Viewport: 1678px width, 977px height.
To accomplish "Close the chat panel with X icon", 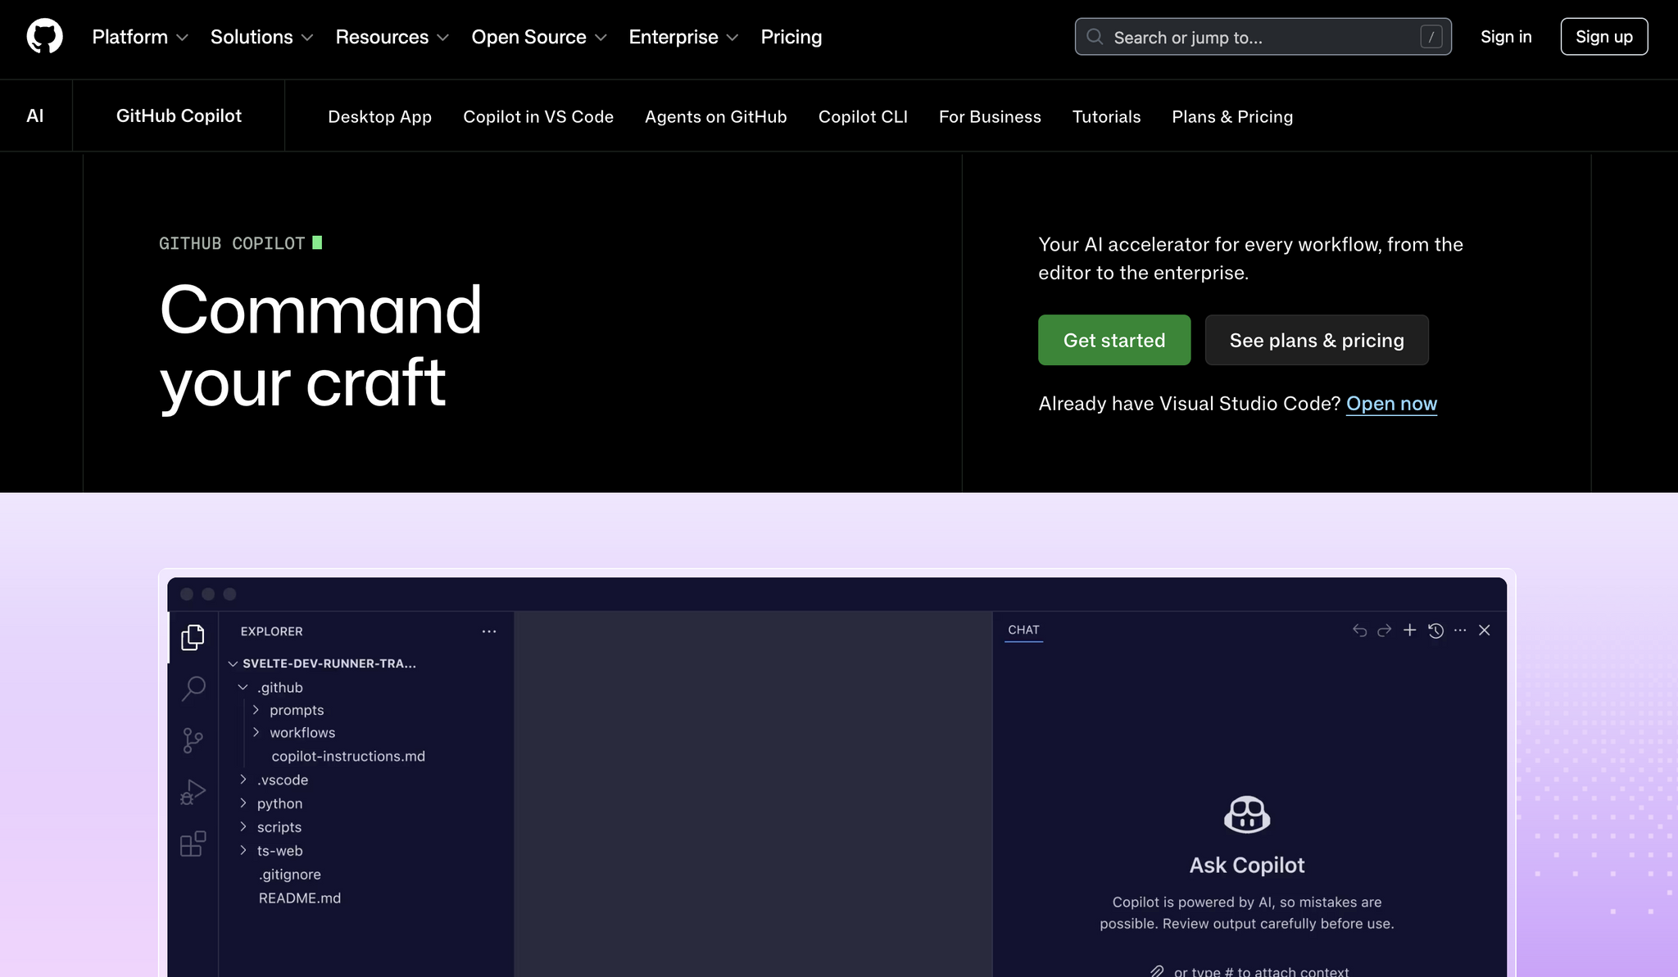I will tap(1484, 630).
